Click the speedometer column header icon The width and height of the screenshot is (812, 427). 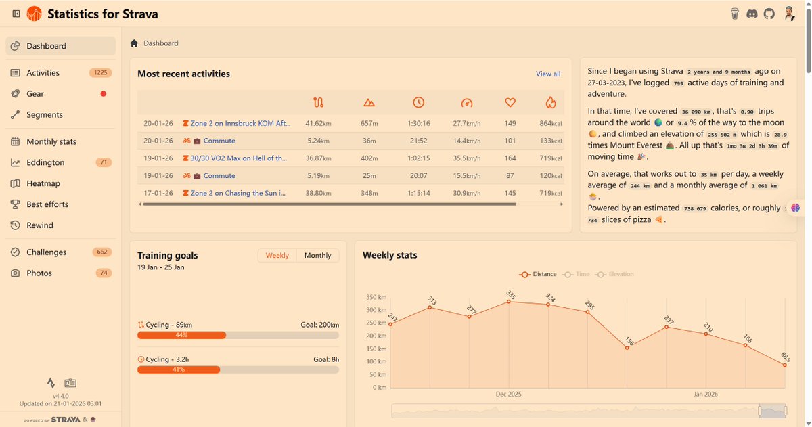click(x=466, y=103)
